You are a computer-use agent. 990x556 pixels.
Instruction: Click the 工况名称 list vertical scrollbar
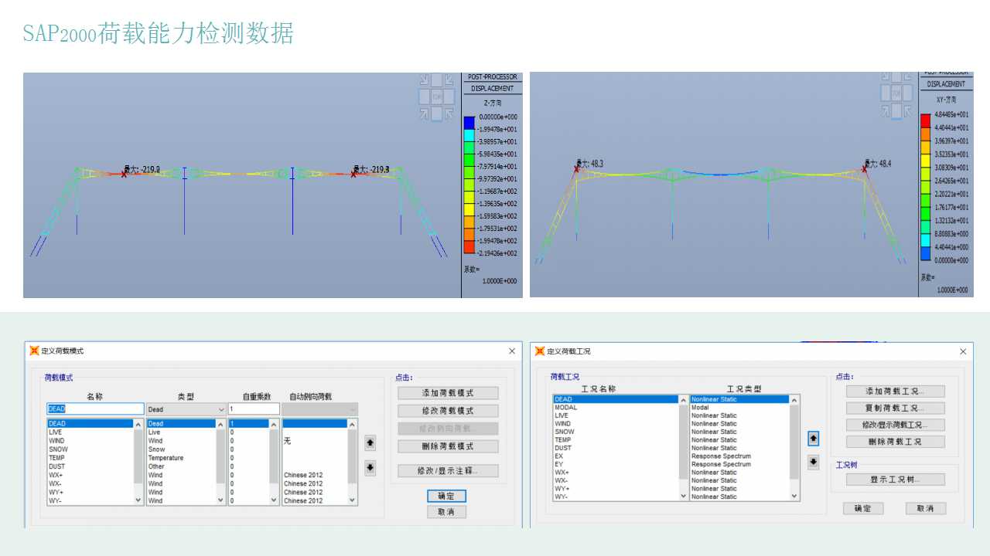(x=683, y=448)
